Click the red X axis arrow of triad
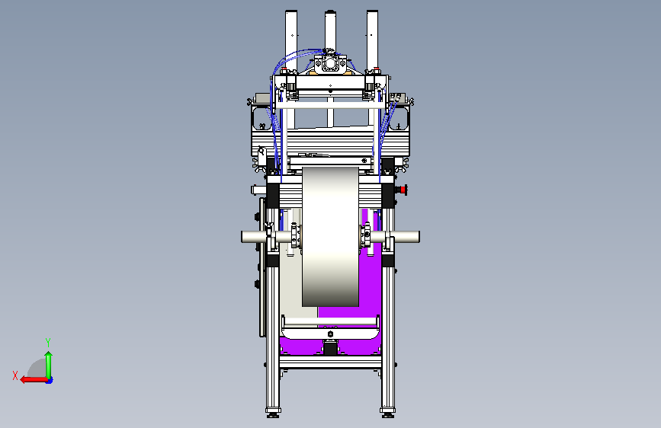Viewport: 661px width, 428px height. (34, 380)
